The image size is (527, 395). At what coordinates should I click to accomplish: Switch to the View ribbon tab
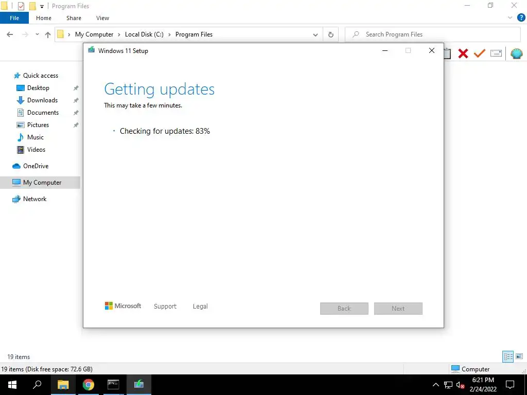pos(102,18)
